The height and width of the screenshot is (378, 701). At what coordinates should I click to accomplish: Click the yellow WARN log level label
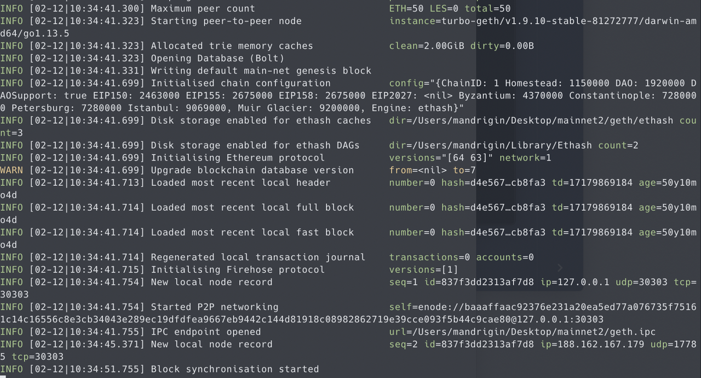pos(12,170)
